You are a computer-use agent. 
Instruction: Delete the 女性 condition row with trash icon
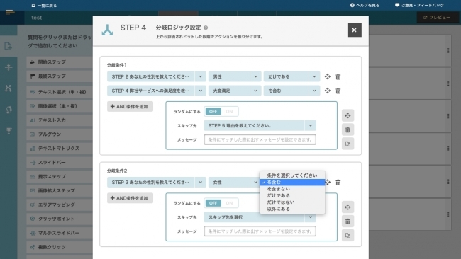coord(338,183)
